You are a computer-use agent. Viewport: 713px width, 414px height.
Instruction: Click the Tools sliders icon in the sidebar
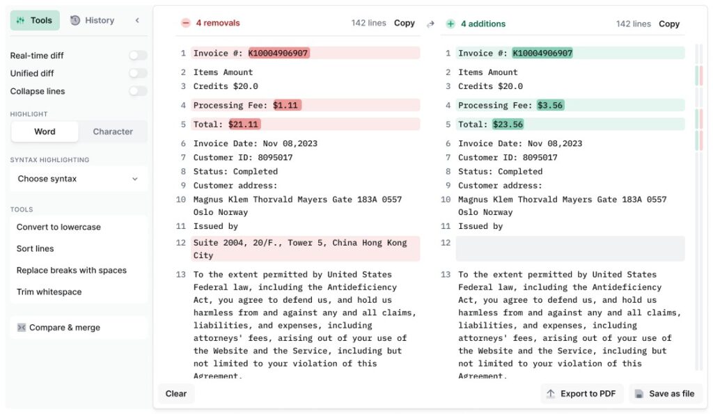[x=22, y=20]
